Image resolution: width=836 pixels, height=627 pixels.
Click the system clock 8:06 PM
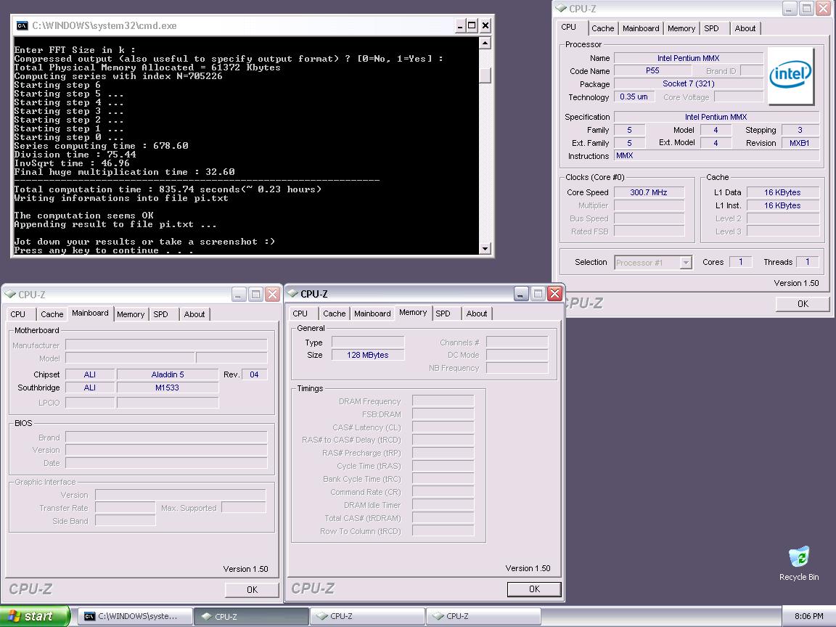[809, 616]
